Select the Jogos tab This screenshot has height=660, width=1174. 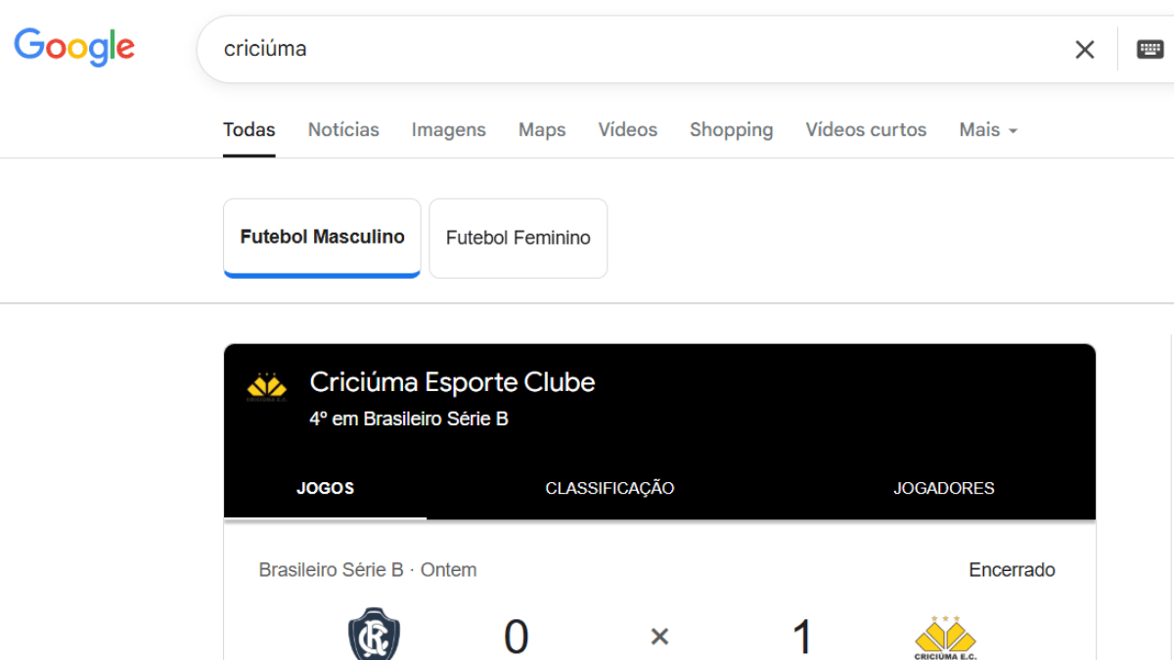(325, 488)
